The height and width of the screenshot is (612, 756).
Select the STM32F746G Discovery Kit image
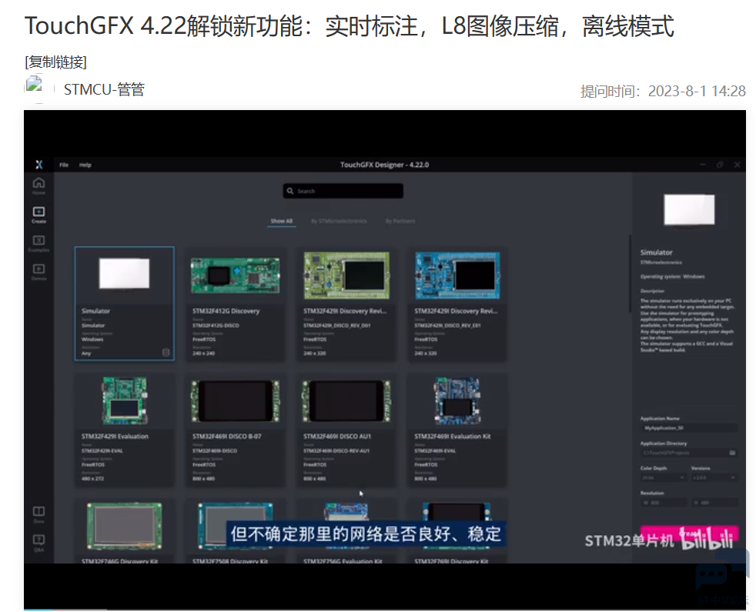coord(125,526)
